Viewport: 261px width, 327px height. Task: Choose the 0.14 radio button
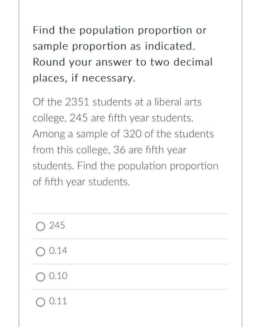pyautogui.click(x=41, y=252)
